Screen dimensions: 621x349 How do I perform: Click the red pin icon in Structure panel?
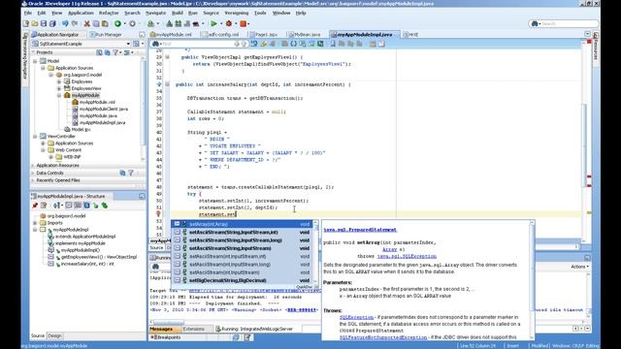35,206
